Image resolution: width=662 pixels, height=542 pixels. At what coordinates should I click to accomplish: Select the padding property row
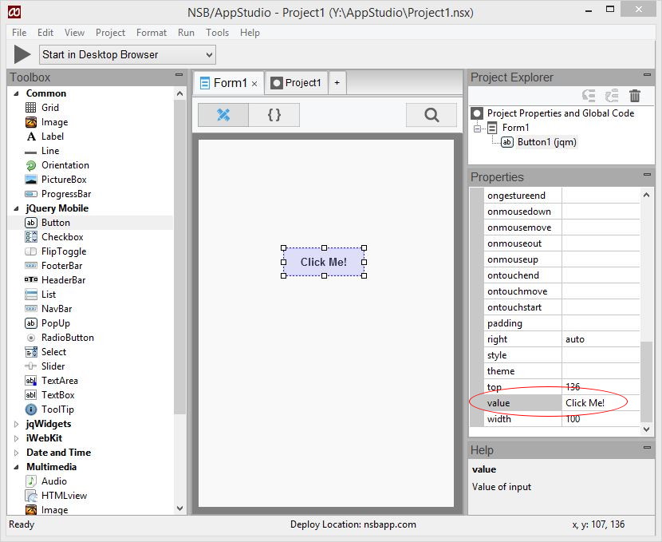(x=562, y=323)
